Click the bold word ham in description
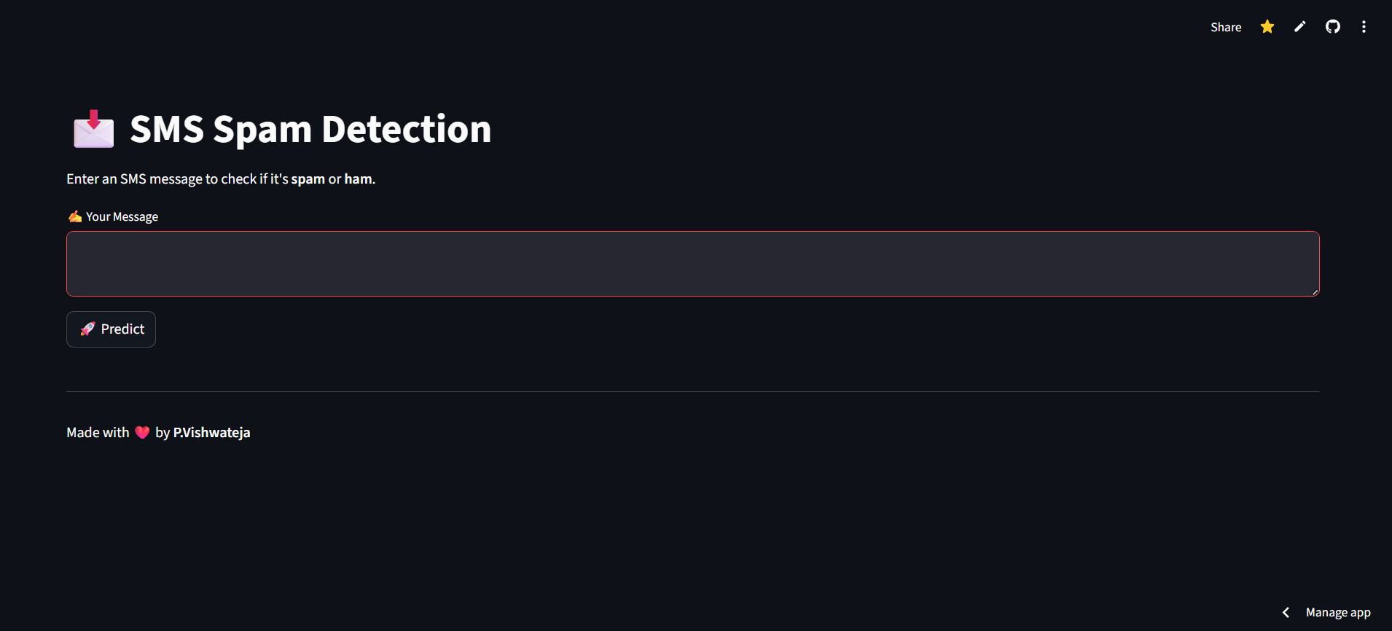Viewport: 1392px width, 631px height. pos(358,179)
